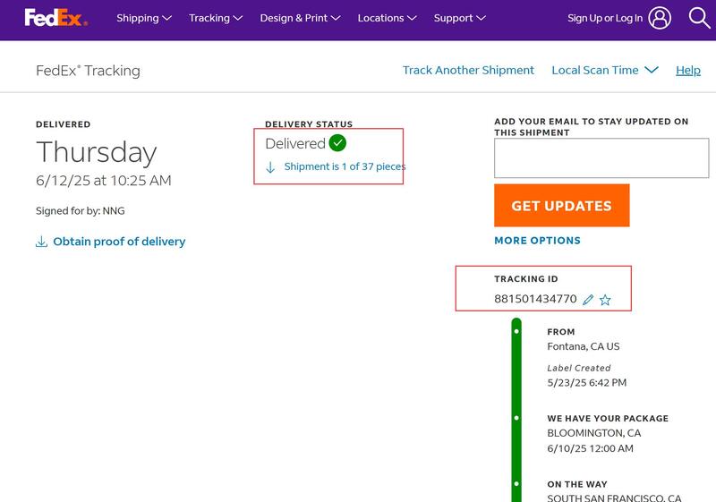716x502 pixels.
Task: Click the download icon beside proof of delivery
Action: click(41, 242)
